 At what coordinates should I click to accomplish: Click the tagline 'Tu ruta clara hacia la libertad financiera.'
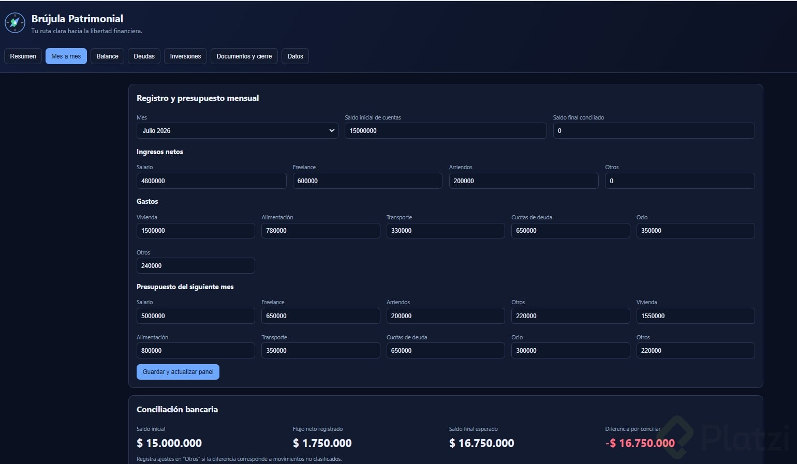point(86,31)
